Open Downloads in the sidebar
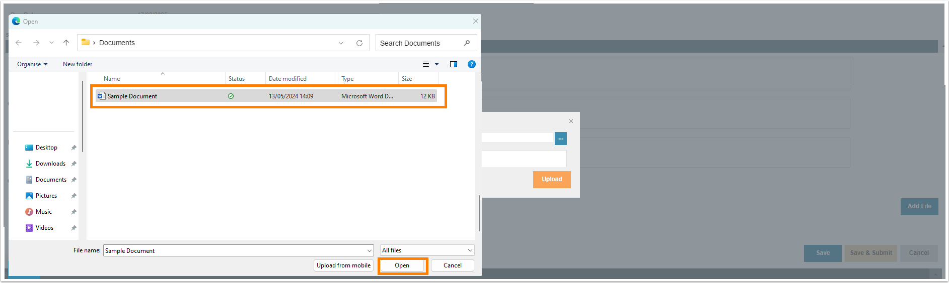 point(50,164)
